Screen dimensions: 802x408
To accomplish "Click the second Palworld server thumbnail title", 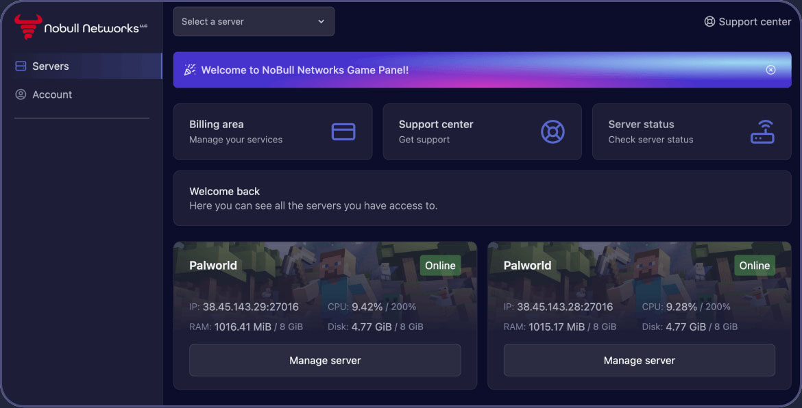I will tap(527, 266).
